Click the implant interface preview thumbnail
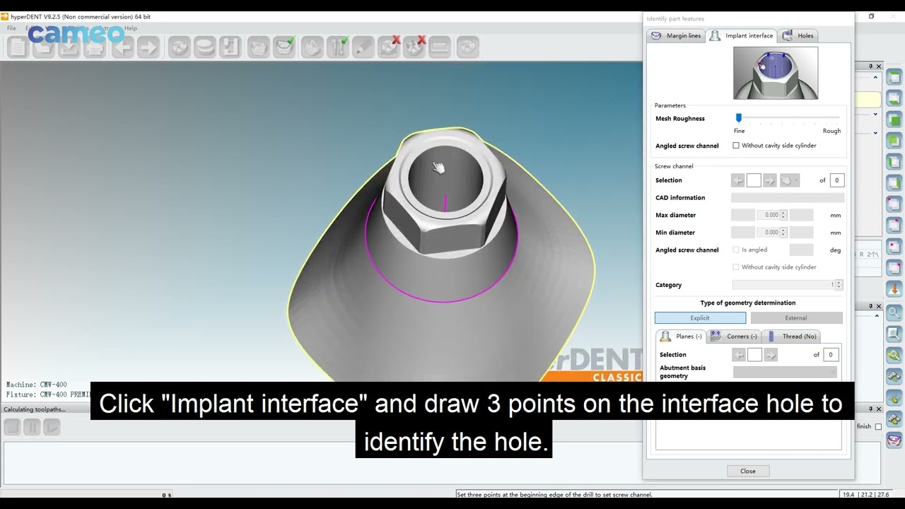The width and height of the screenshot is (905, 509). 776,73
